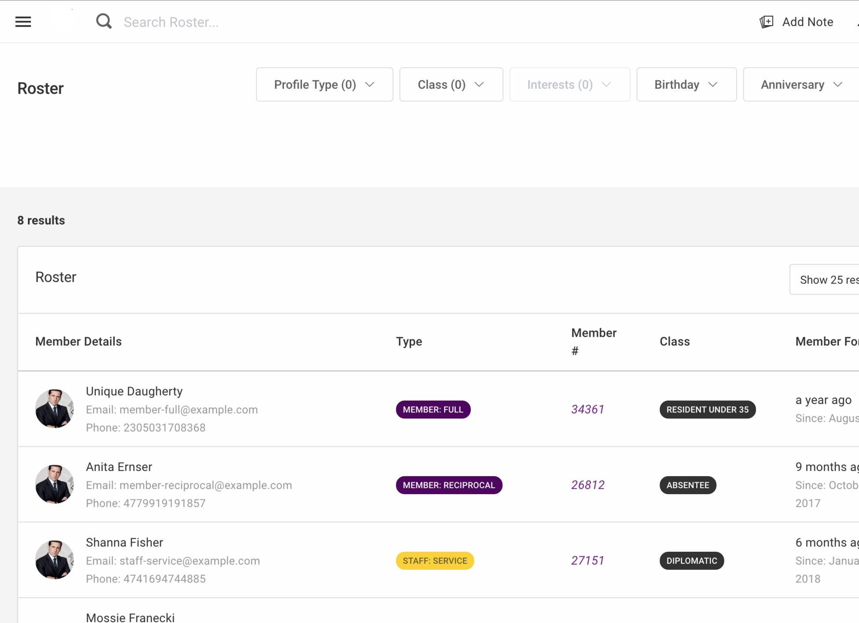This screenshot has width=859, height=623.
Task: Click the DIPLOMATIC class badge
Action: [x=691, y=561]
